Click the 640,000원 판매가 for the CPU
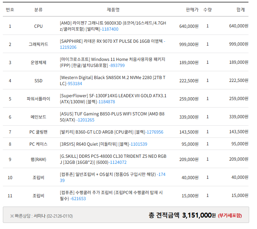This screenshot has width=257, height=229. [189, 26]
